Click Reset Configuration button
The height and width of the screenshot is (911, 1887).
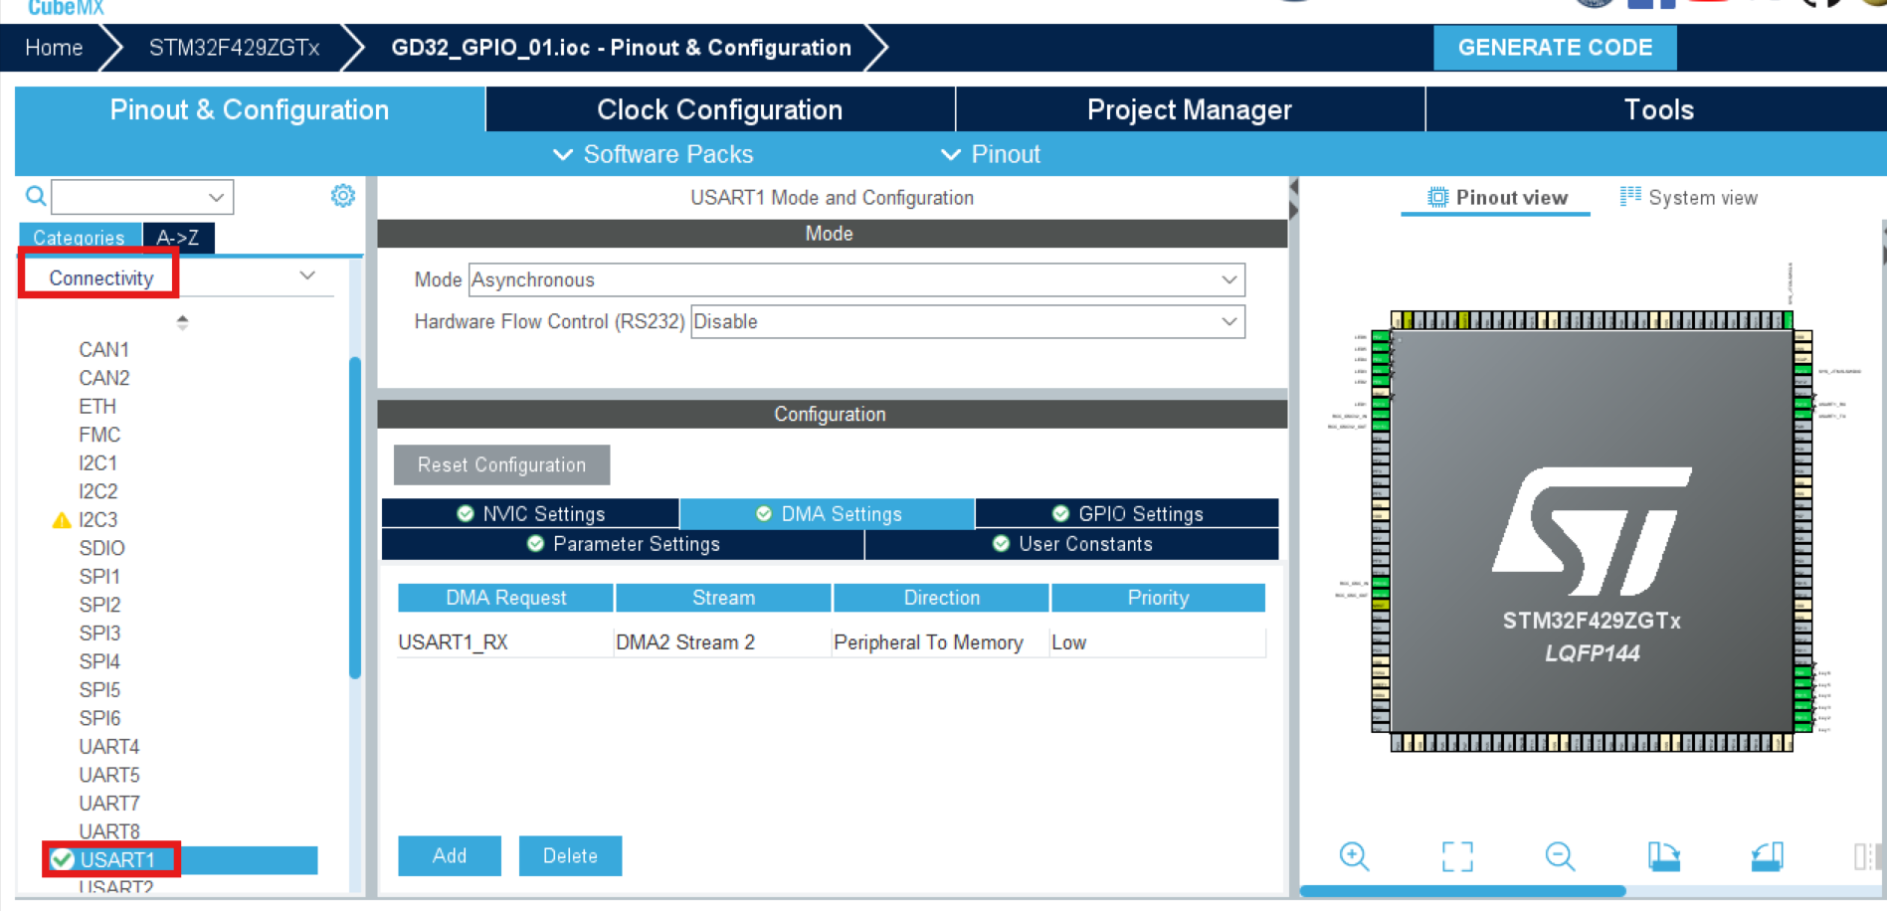(x=501, y=464)
